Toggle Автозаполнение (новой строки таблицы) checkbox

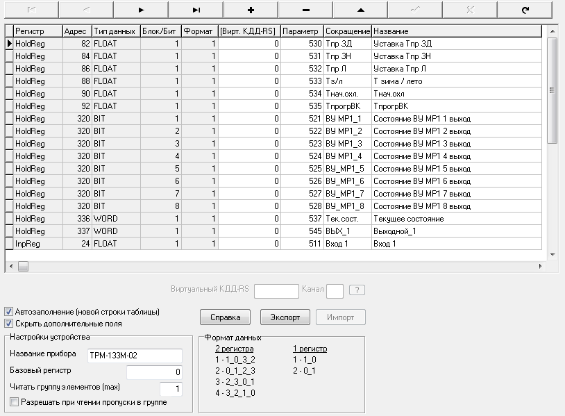(9, 311)
